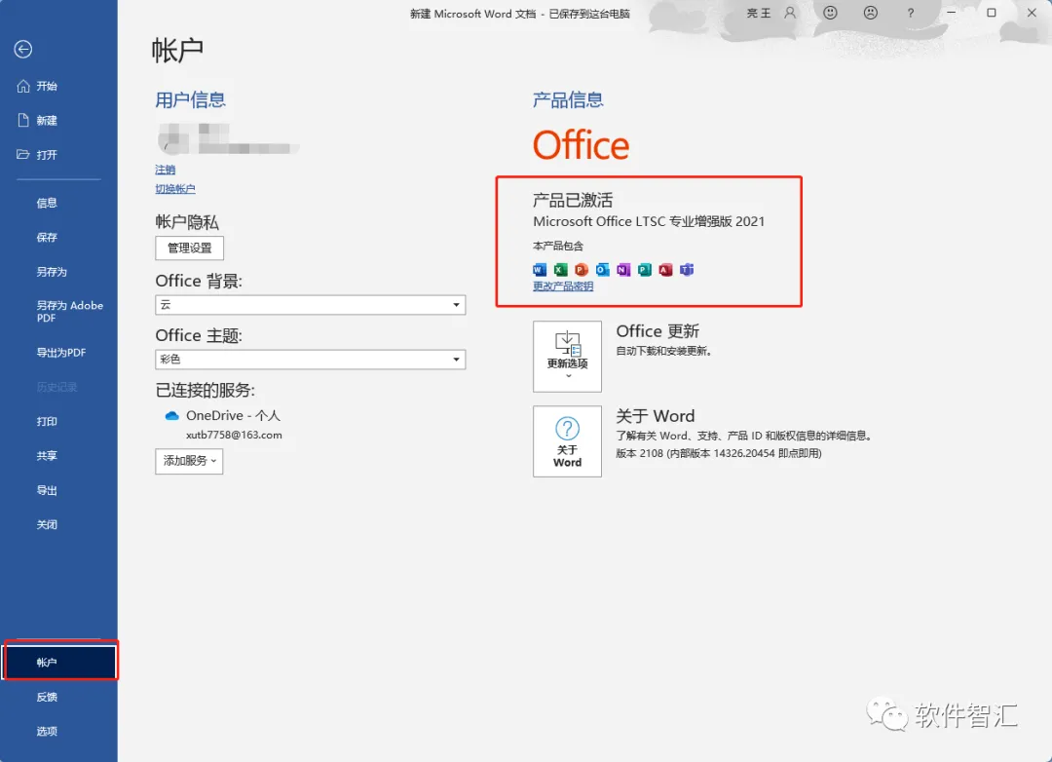The height and width of the screenshot is (762, 1052).
Task: Click 保存 in the sidebar
Action: [47, 237]
